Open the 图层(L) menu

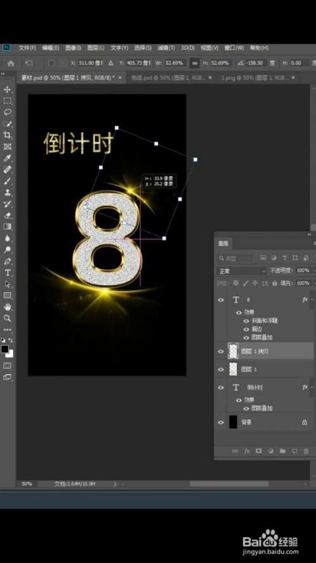[95, 47]
